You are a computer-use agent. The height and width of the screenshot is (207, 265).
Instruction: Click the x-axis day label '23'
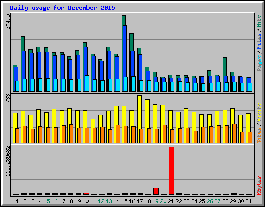point(186,201)
